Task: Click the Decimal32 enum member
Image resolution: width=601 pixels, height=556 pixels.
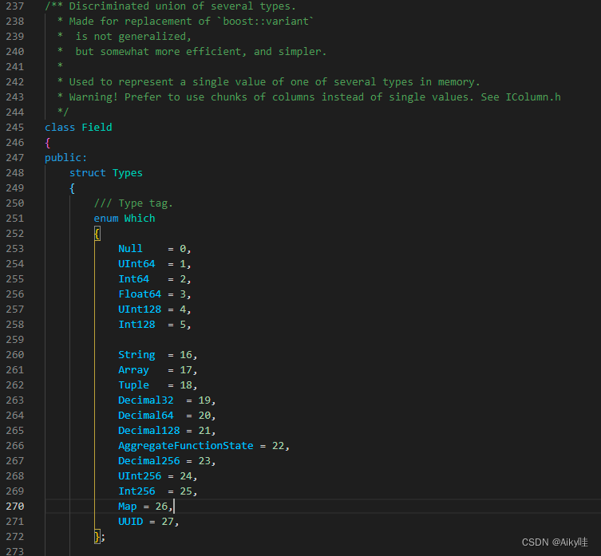Action: 146,400
